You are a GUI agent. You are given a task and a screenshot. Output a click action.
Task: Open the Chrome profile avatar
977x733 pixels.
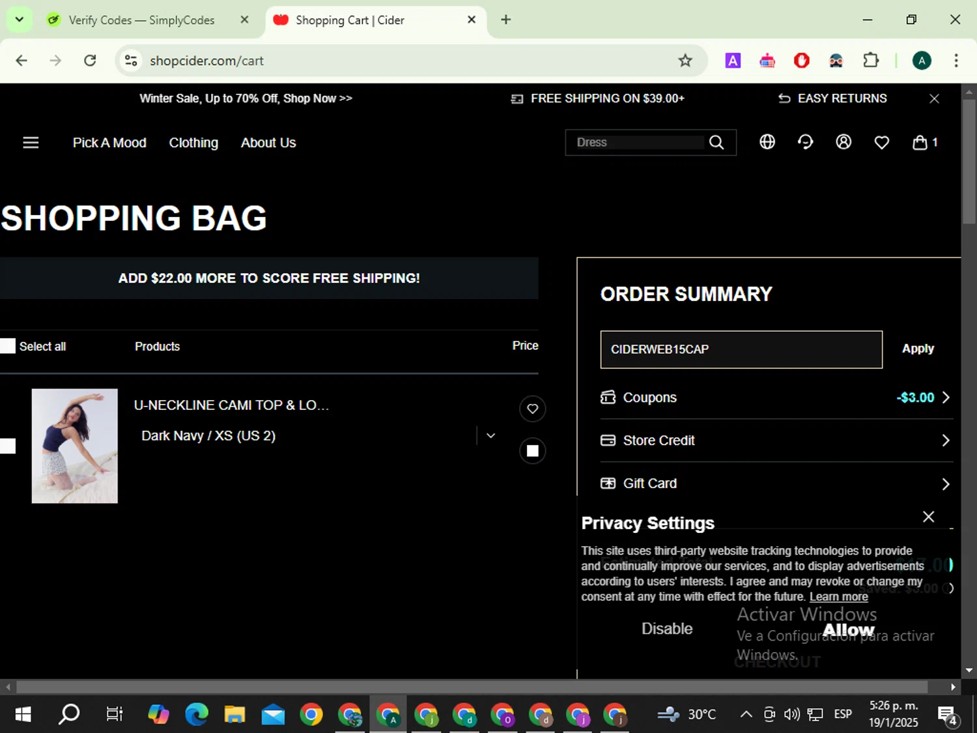tap(922, 61)
